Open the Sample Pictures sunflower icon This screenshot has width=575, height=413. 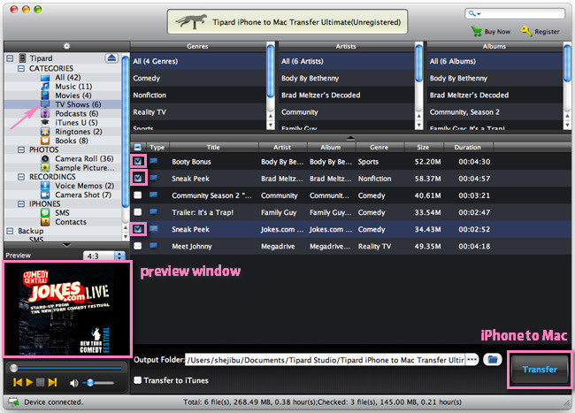[45, 167]
